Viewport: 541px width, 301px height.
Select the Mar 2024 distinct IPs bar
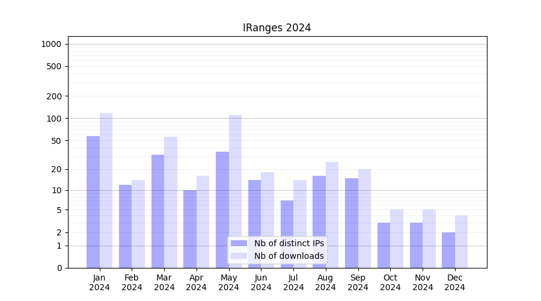coord(157,211)
